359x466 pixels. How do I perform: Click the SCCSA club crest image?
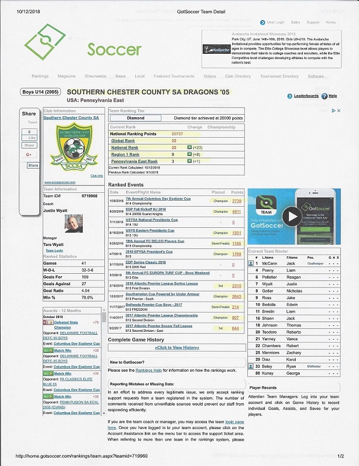[x=74, y=147]
